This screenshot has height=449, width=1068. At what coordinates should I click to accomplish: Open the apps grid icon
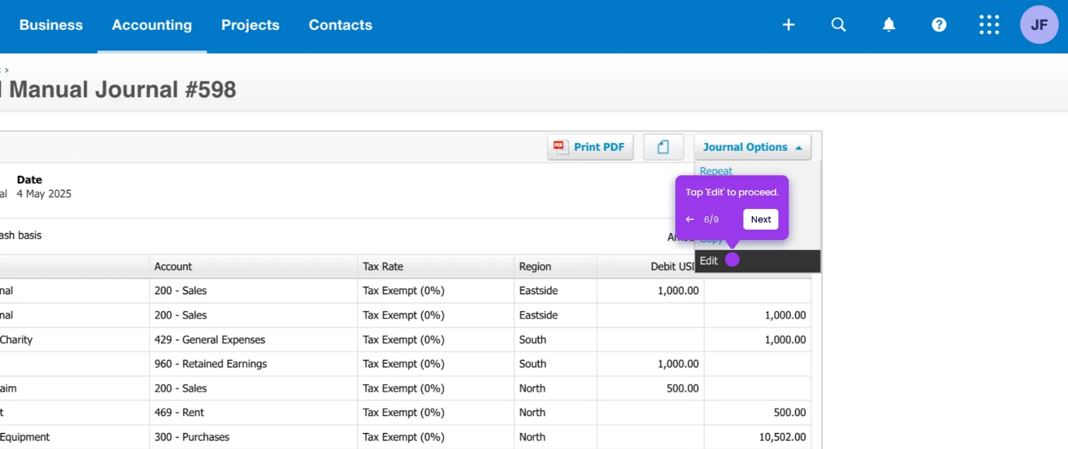(x=989, y=25)
